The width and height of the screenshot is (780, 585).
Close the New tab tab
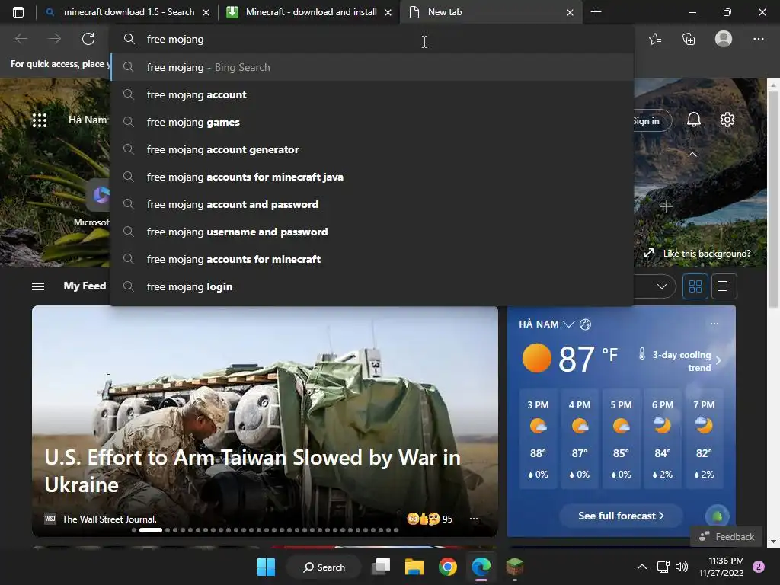click(570, 12)
